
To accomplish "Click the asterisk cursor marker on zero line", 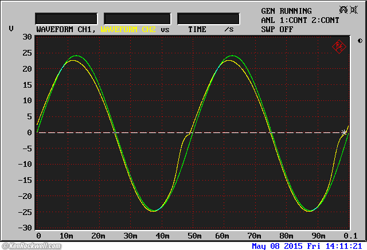I will coord(344,132).
